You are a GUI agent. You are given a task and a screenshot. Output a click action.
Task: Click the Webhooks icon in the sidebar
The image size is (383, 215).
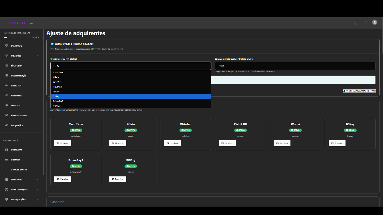click(7, 96)
